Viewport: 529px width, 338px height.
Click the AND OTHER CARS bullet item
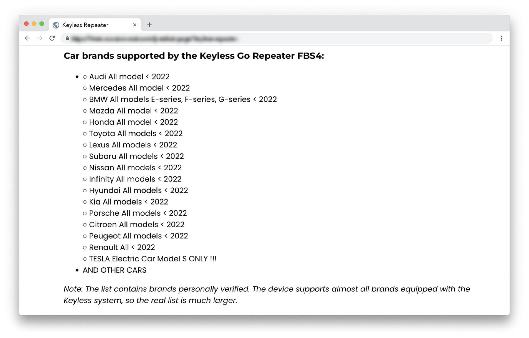pos(115,270)
